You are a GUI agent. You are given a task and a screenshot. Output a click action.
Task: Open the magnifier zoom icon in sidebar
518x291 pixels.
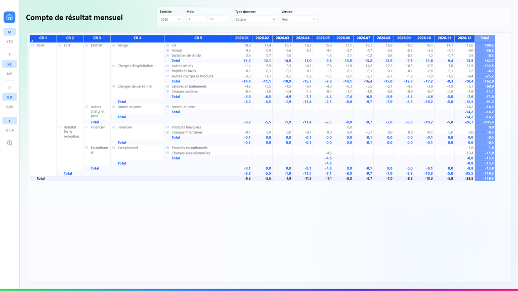pos(10,143)
